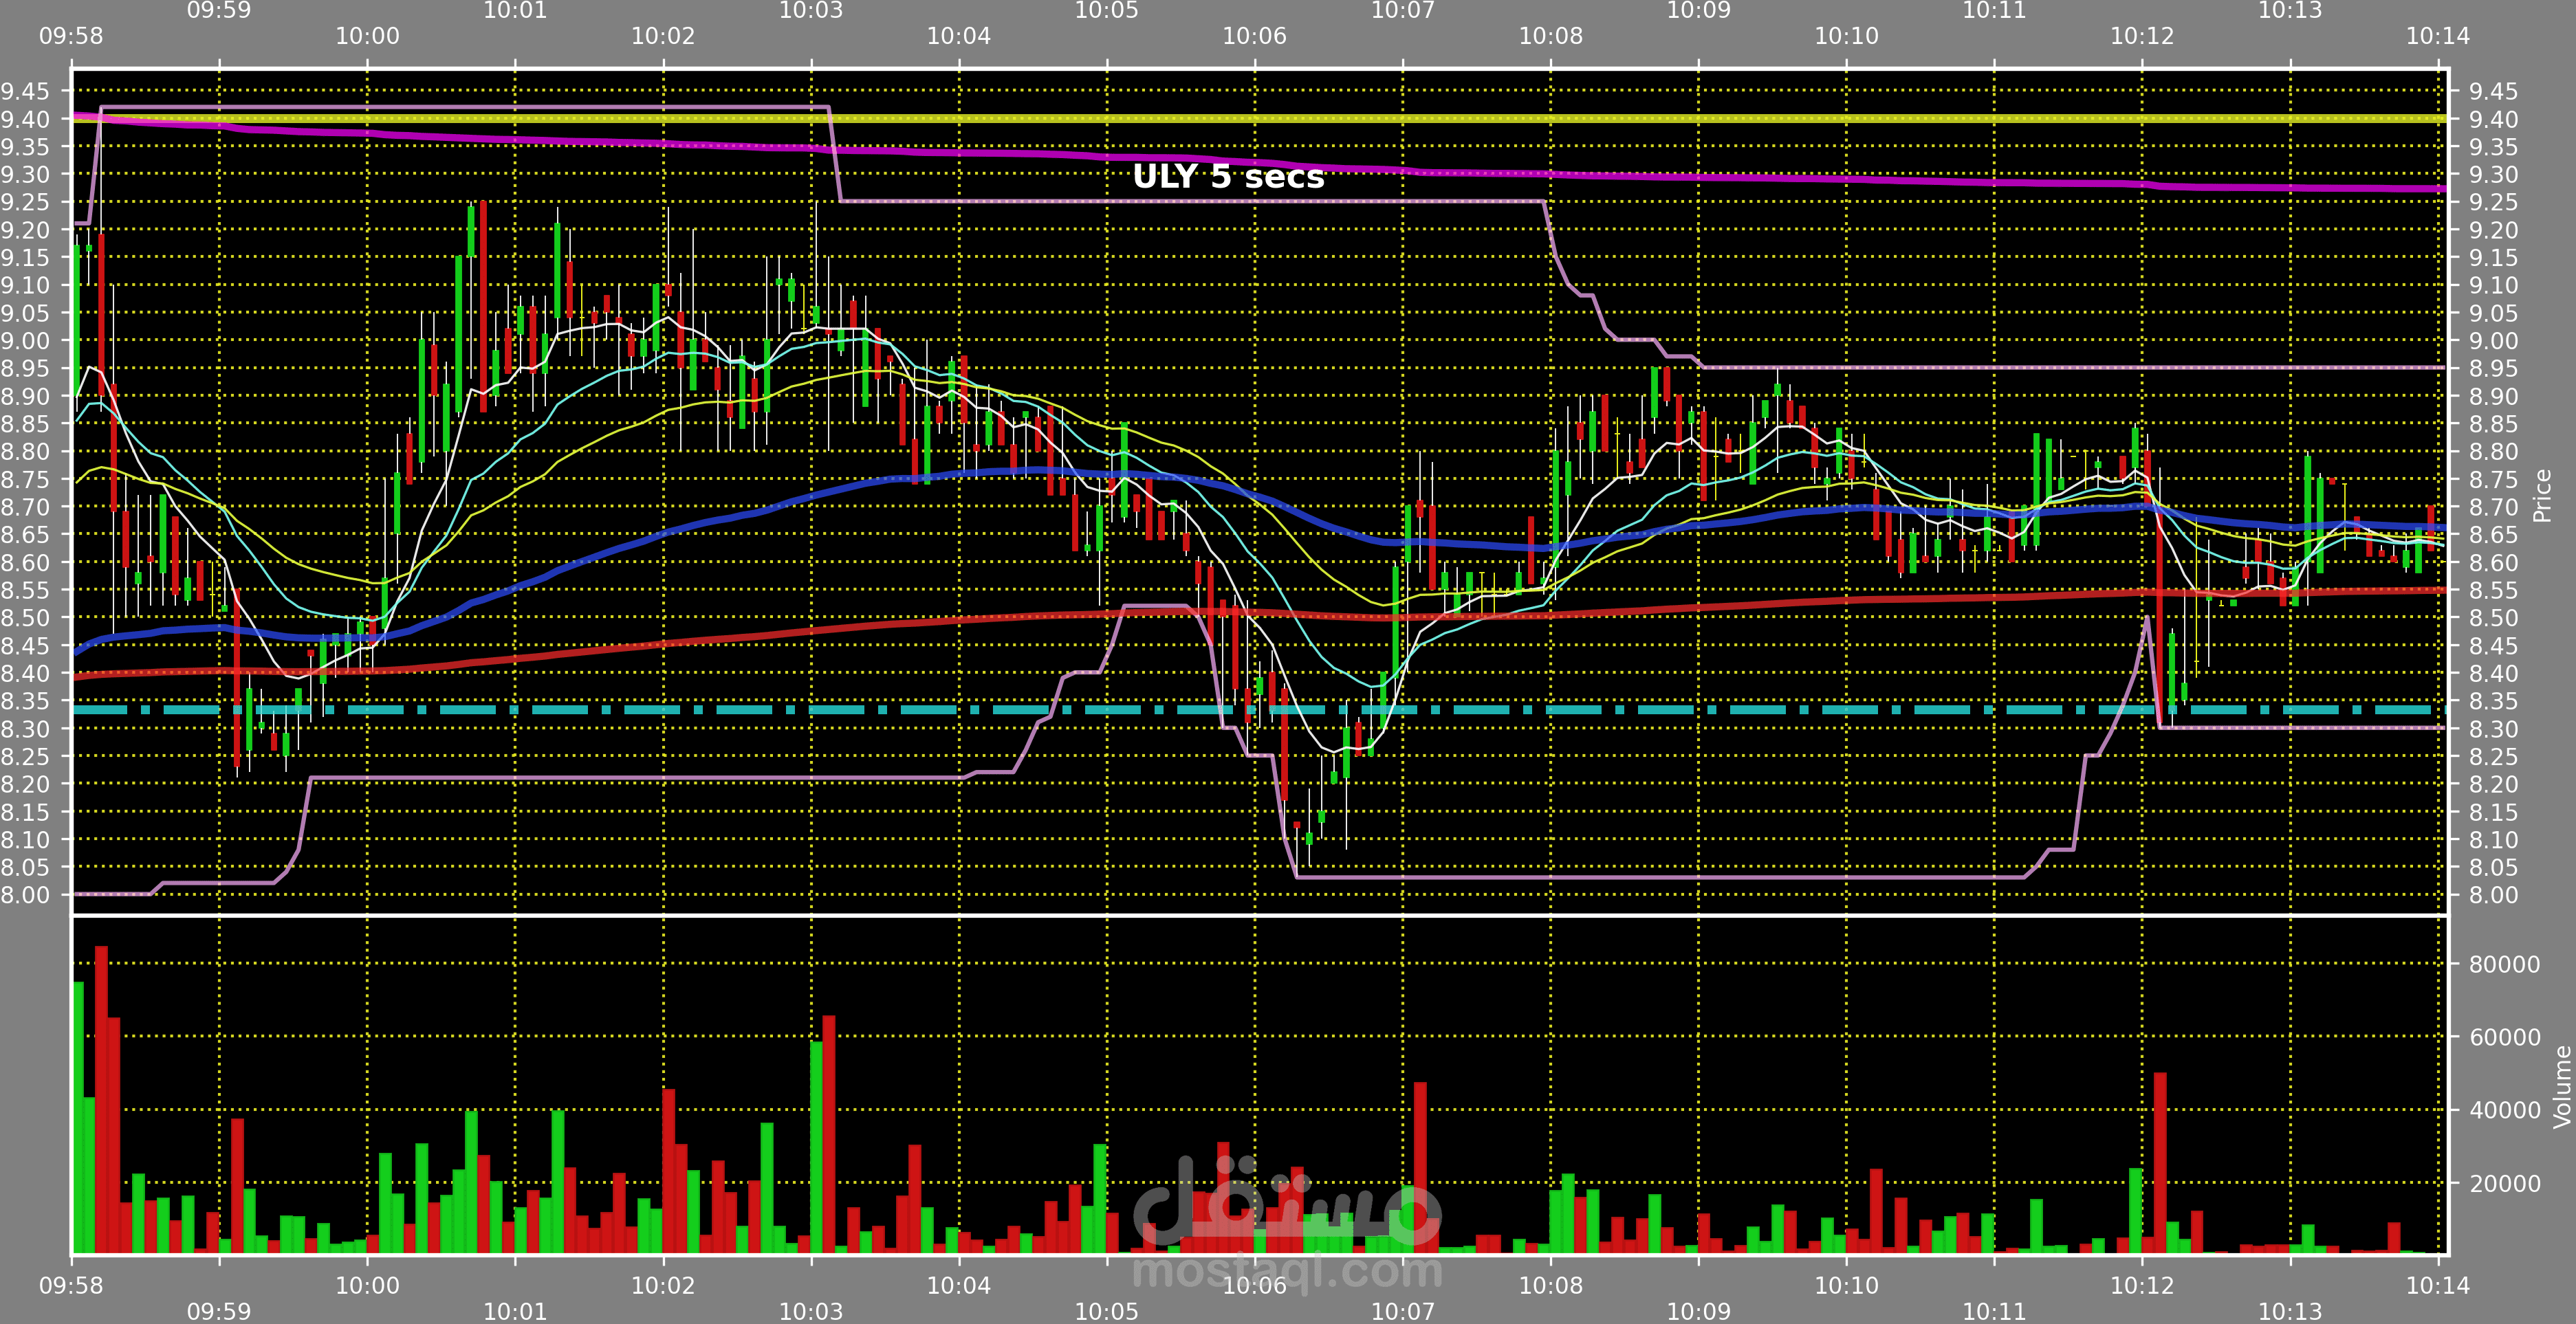Click the tall red volume bar just after 10:12
Image resolution: width=2576 pixels, height=1324 pixels.
click(2160, 1160)
